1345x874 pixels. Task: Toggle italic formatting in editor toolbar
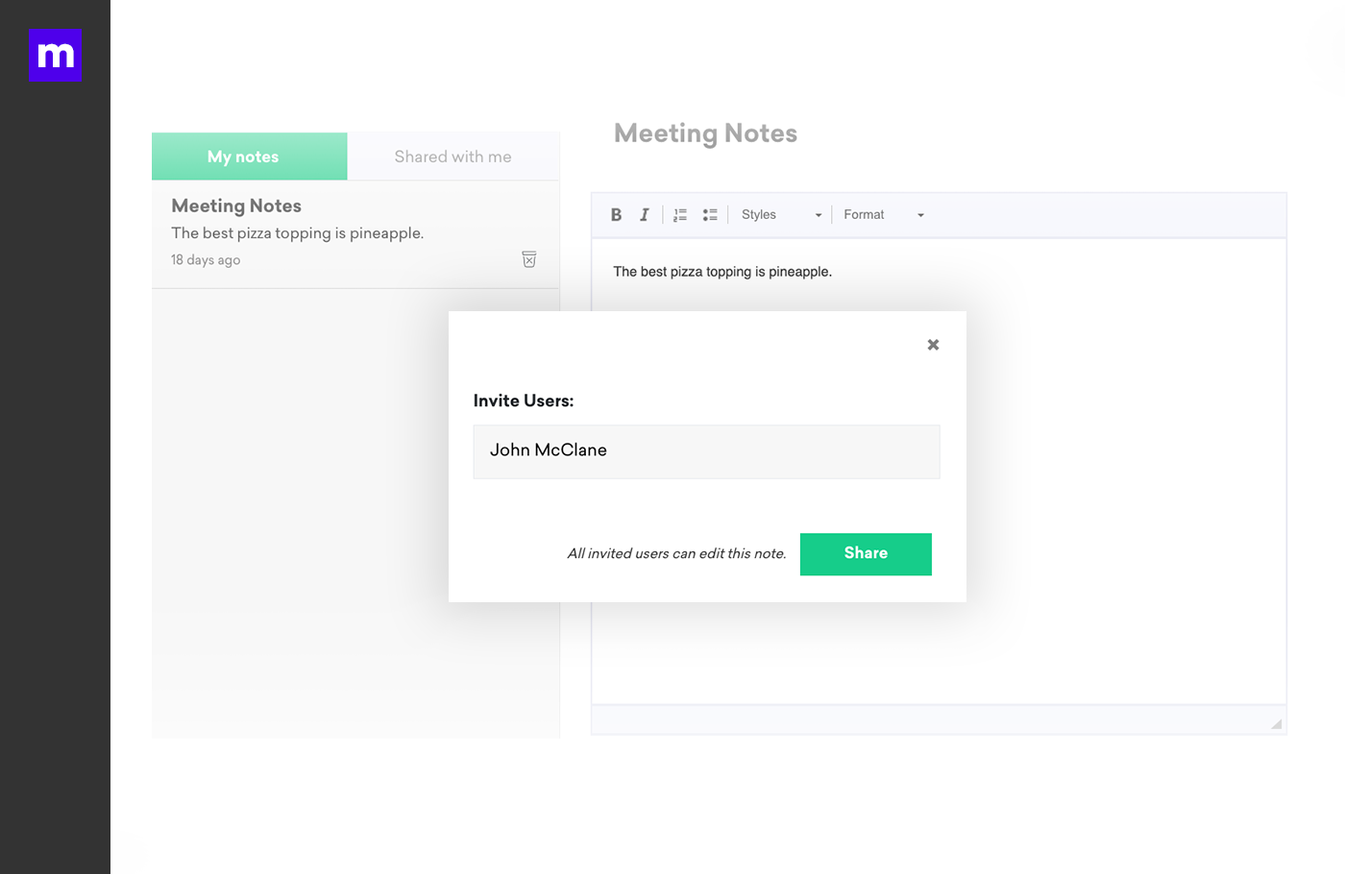click(645, 215)
